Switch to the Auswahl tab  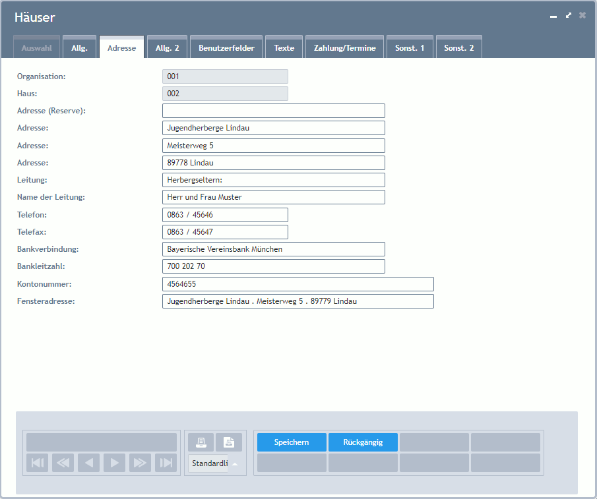click(x=36, y=48)
